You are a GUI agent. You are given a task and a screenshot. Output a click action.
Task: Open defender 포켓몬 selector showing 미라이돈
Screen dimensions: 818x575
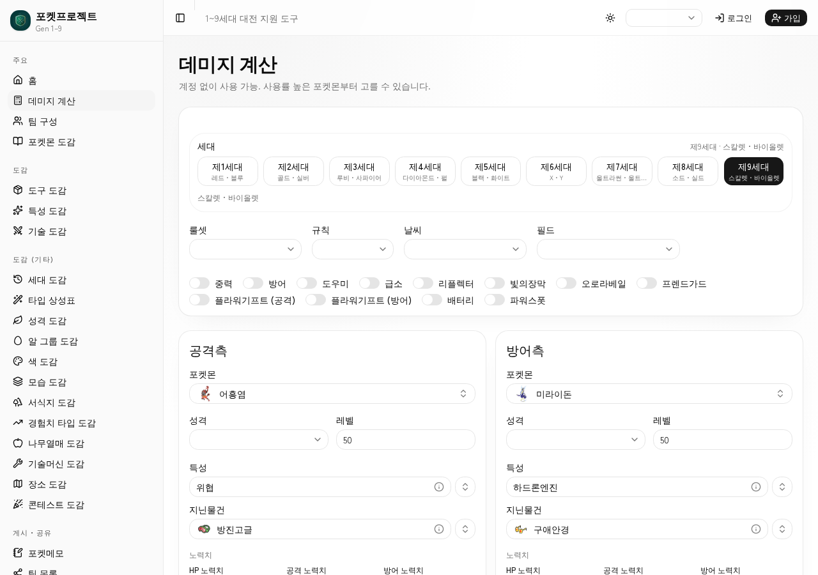[649, 394]
